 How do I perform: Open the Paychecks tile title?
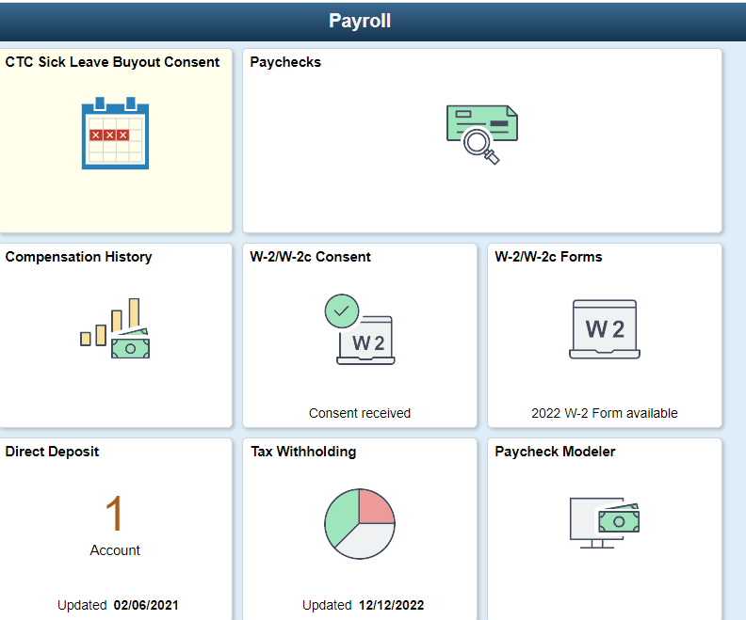coord(285,62)
